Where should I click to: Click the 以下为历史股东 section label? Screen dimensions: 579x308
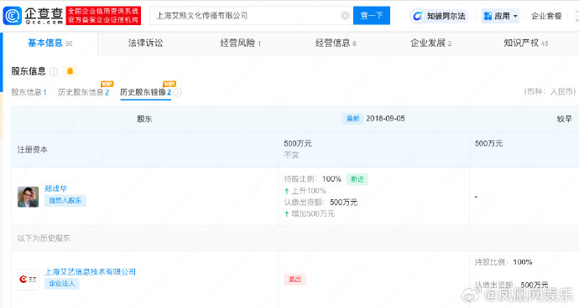coord(44,239)
